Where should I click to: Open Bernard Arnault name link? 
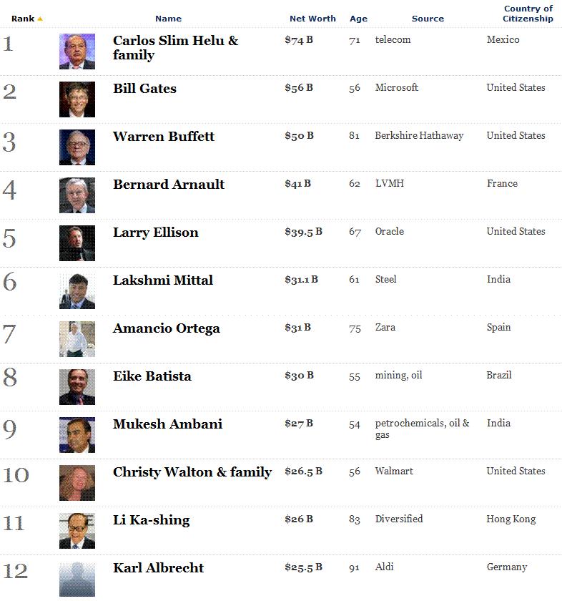[x=169, y=185]
